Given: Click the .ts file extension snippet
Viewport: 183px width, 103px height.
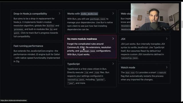Looking at the screenshot, I should coord(86,72).
